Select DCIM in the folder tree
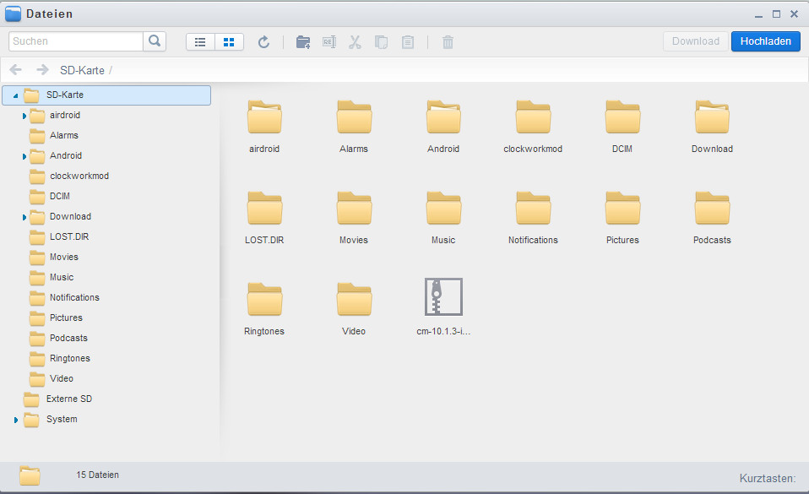Viewport: 809px width, 494px height. click(x=60, y=196)
